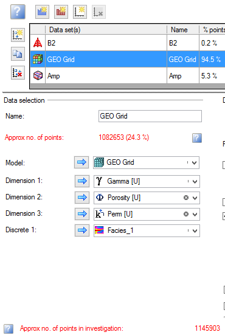This screenshot has width=225, height=335.
Task: Open help next to Approx no. of points
Action: [197, 138]
